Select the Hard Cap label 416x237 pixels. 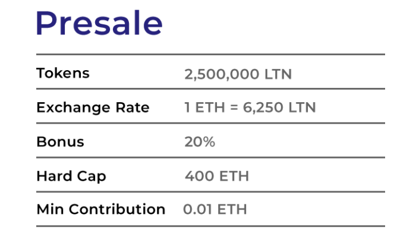click(x=71, y=176)
